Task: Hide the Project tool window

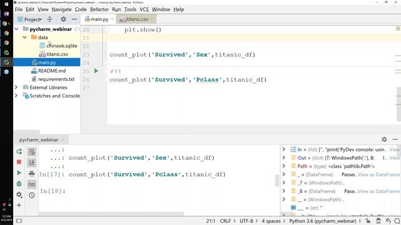Action: point(74,19)
